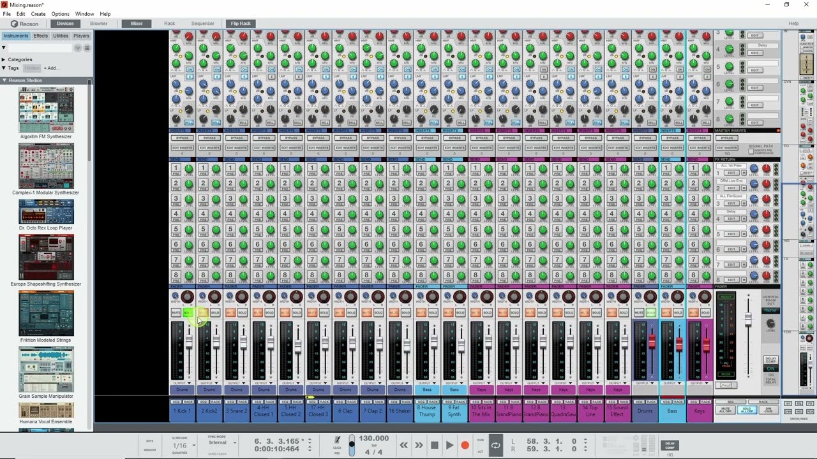Step the song position value arrows
This screenshot has width=817, height=459.
pyautogui.click(x=310, y=441)
